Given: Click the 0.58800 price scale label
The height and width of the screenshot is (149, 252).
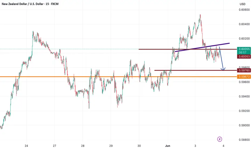Looking at the screenshot, I should coord(244,140).
